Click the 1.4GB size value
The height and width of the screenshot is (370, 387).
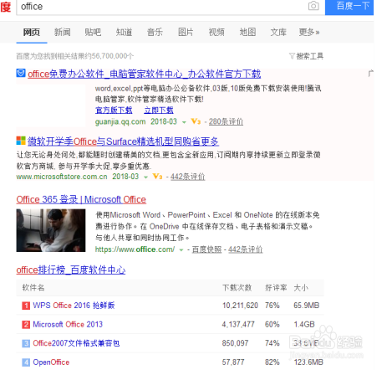coord(304,324)
